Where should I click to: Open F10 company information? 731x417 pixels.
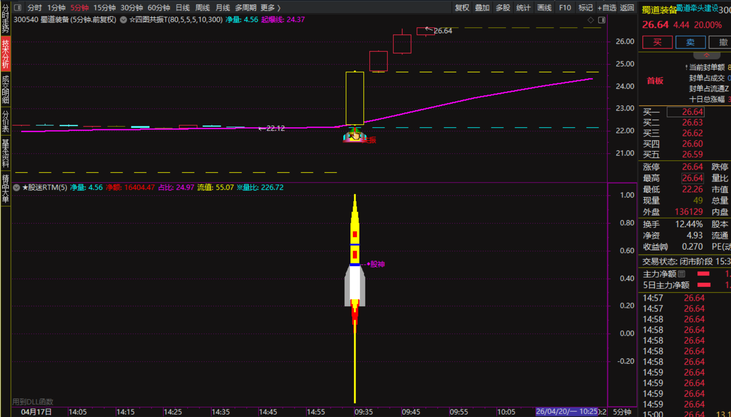[565, 8]
